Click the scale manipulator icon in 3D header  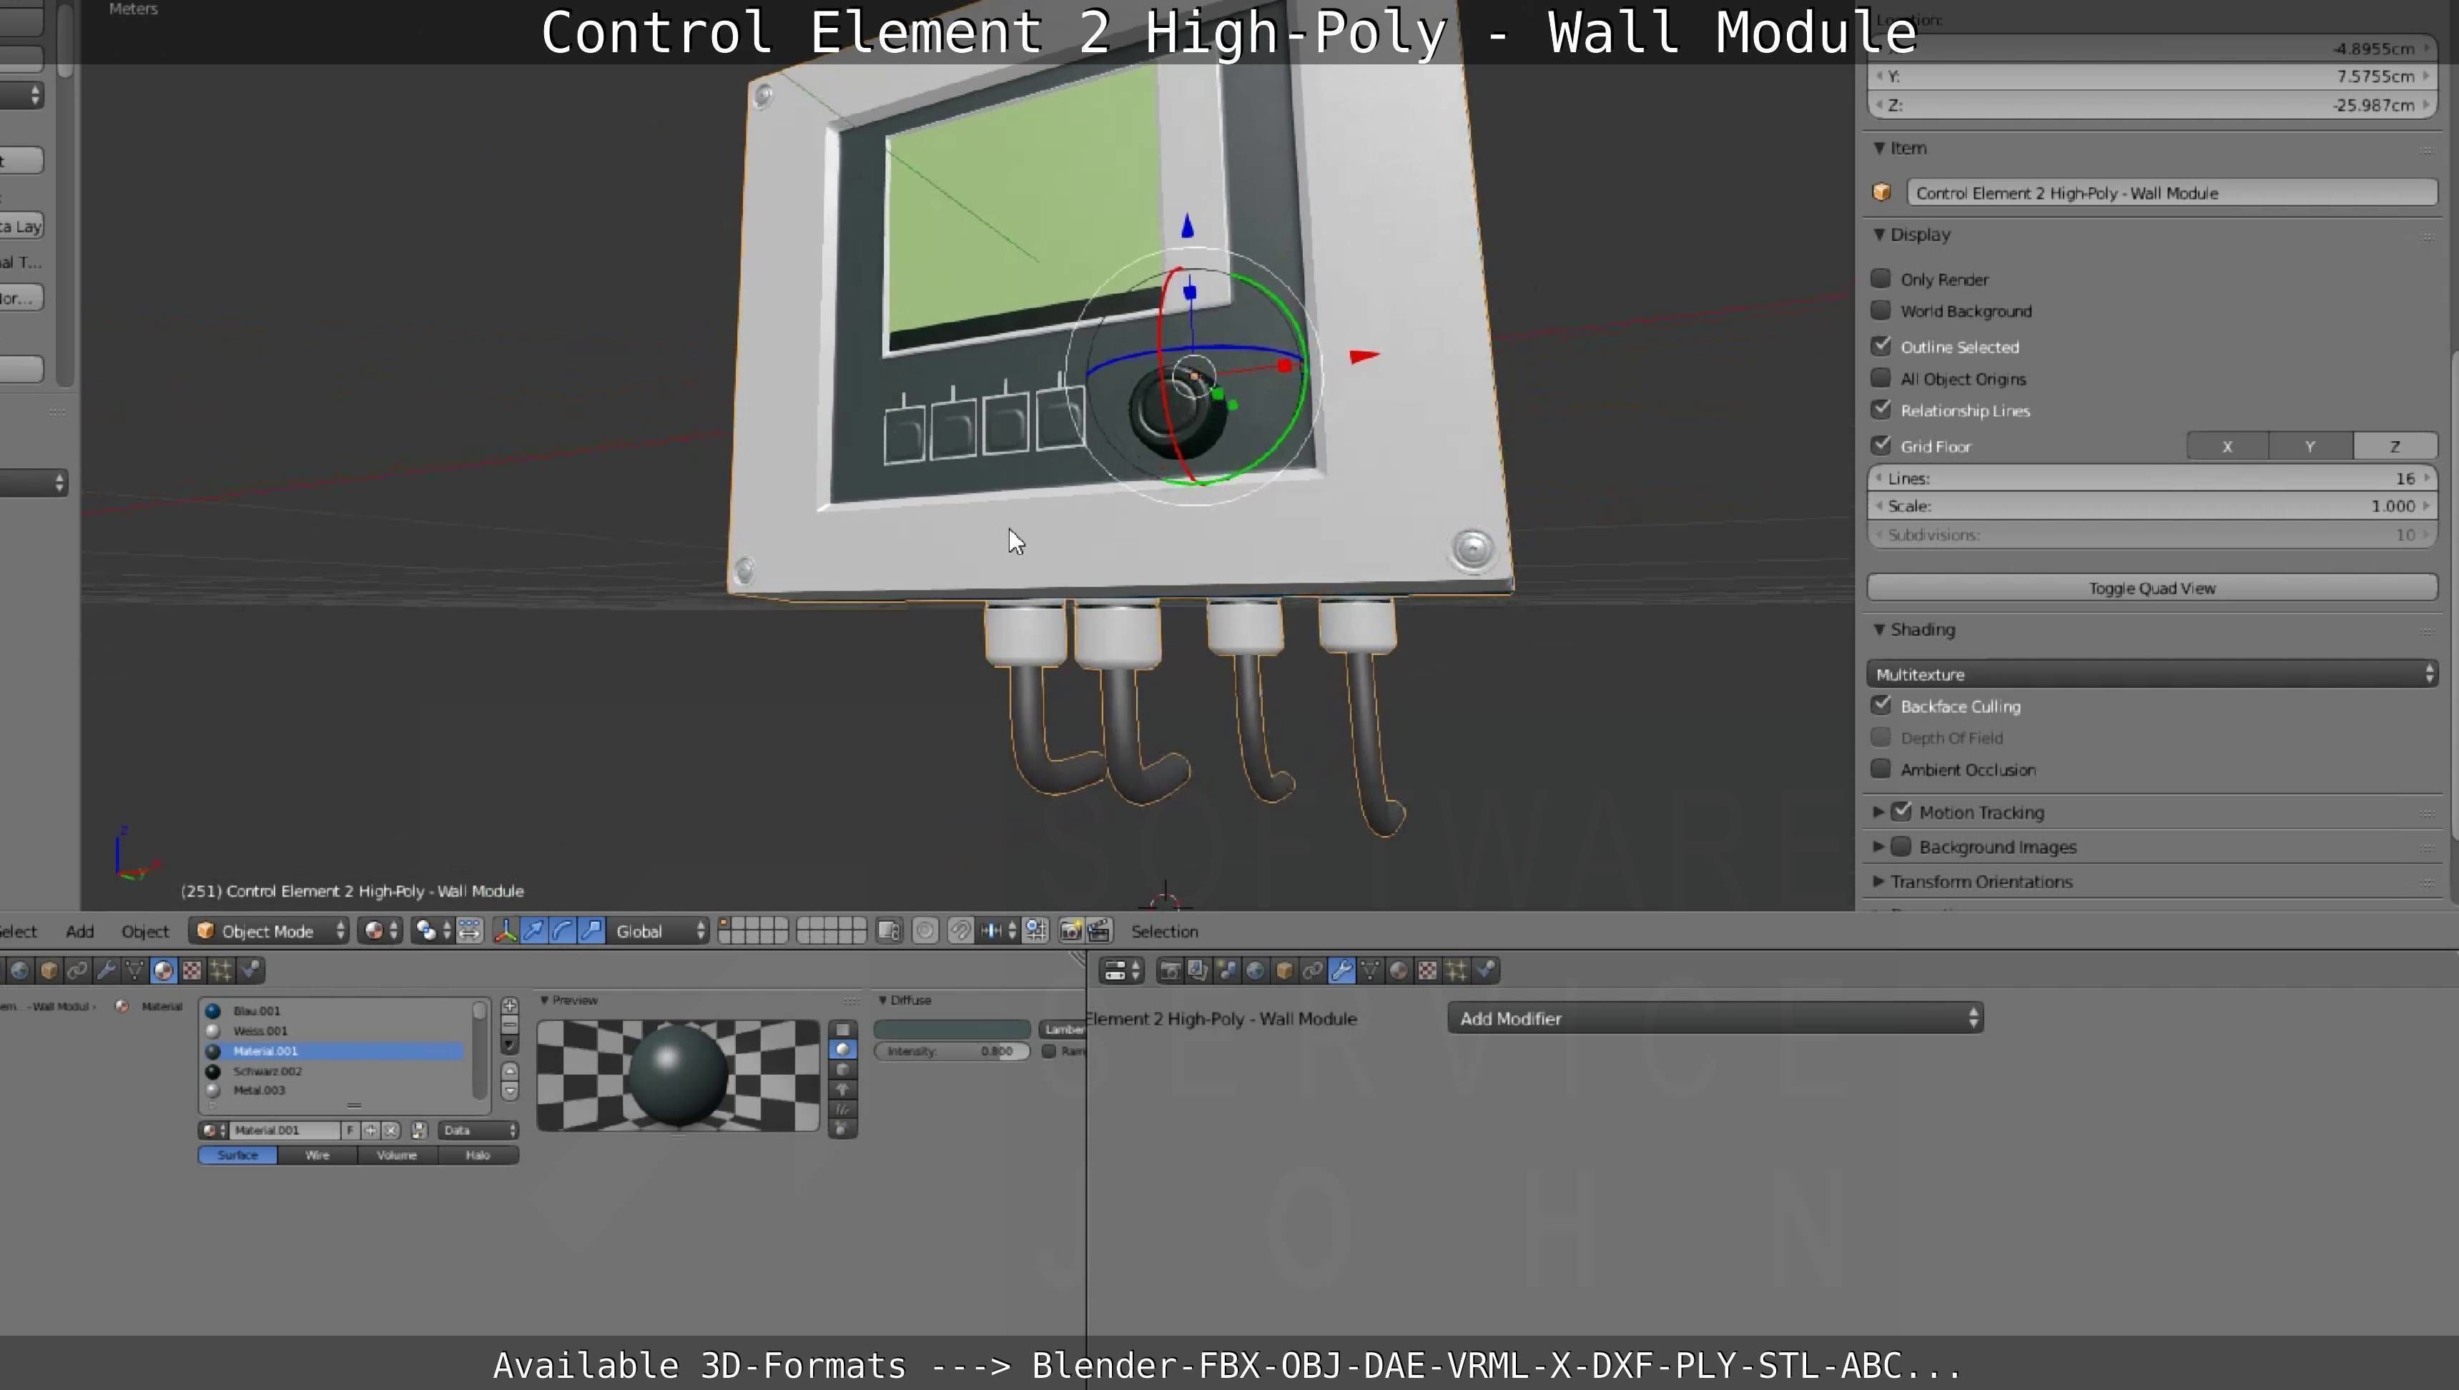(592, 931)
